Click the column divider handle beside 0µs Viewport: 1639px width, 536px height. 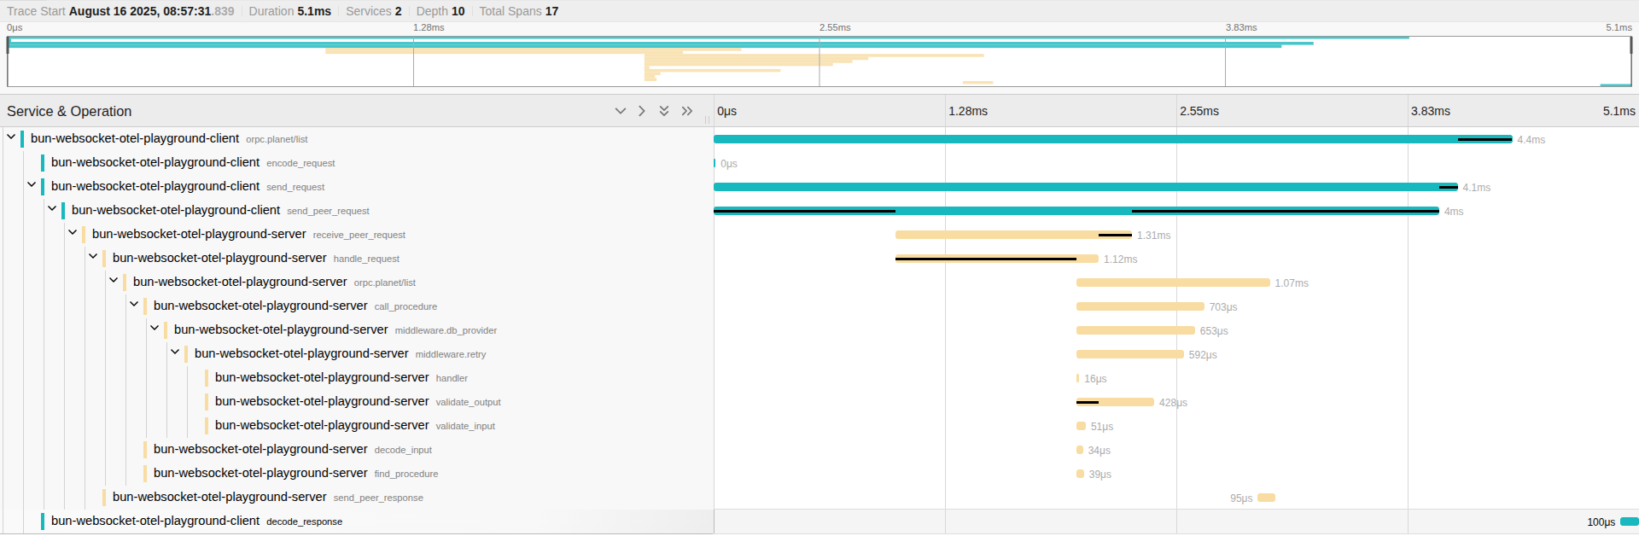[708, 118]
